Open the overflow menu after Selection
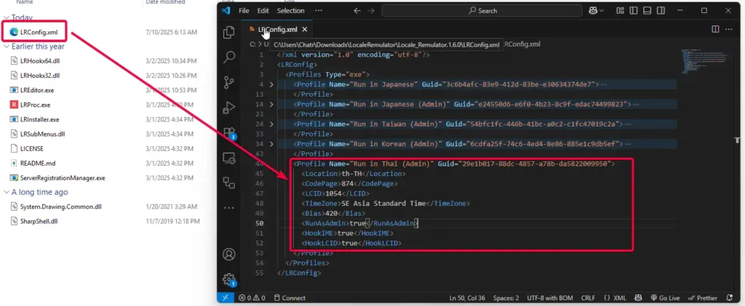 point(319,10)
